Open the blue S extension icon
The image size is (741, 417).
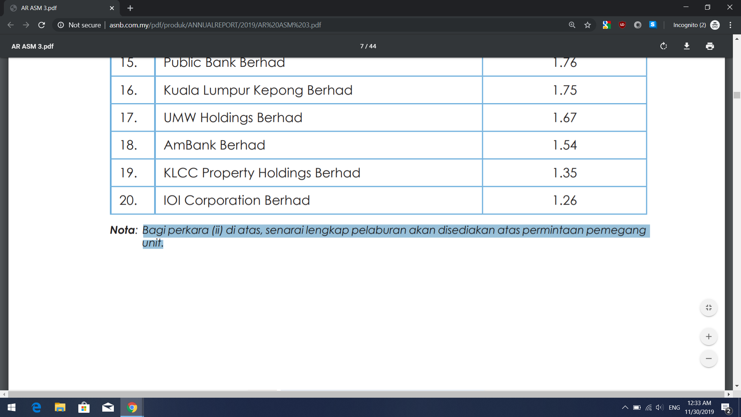click(653, 25)
